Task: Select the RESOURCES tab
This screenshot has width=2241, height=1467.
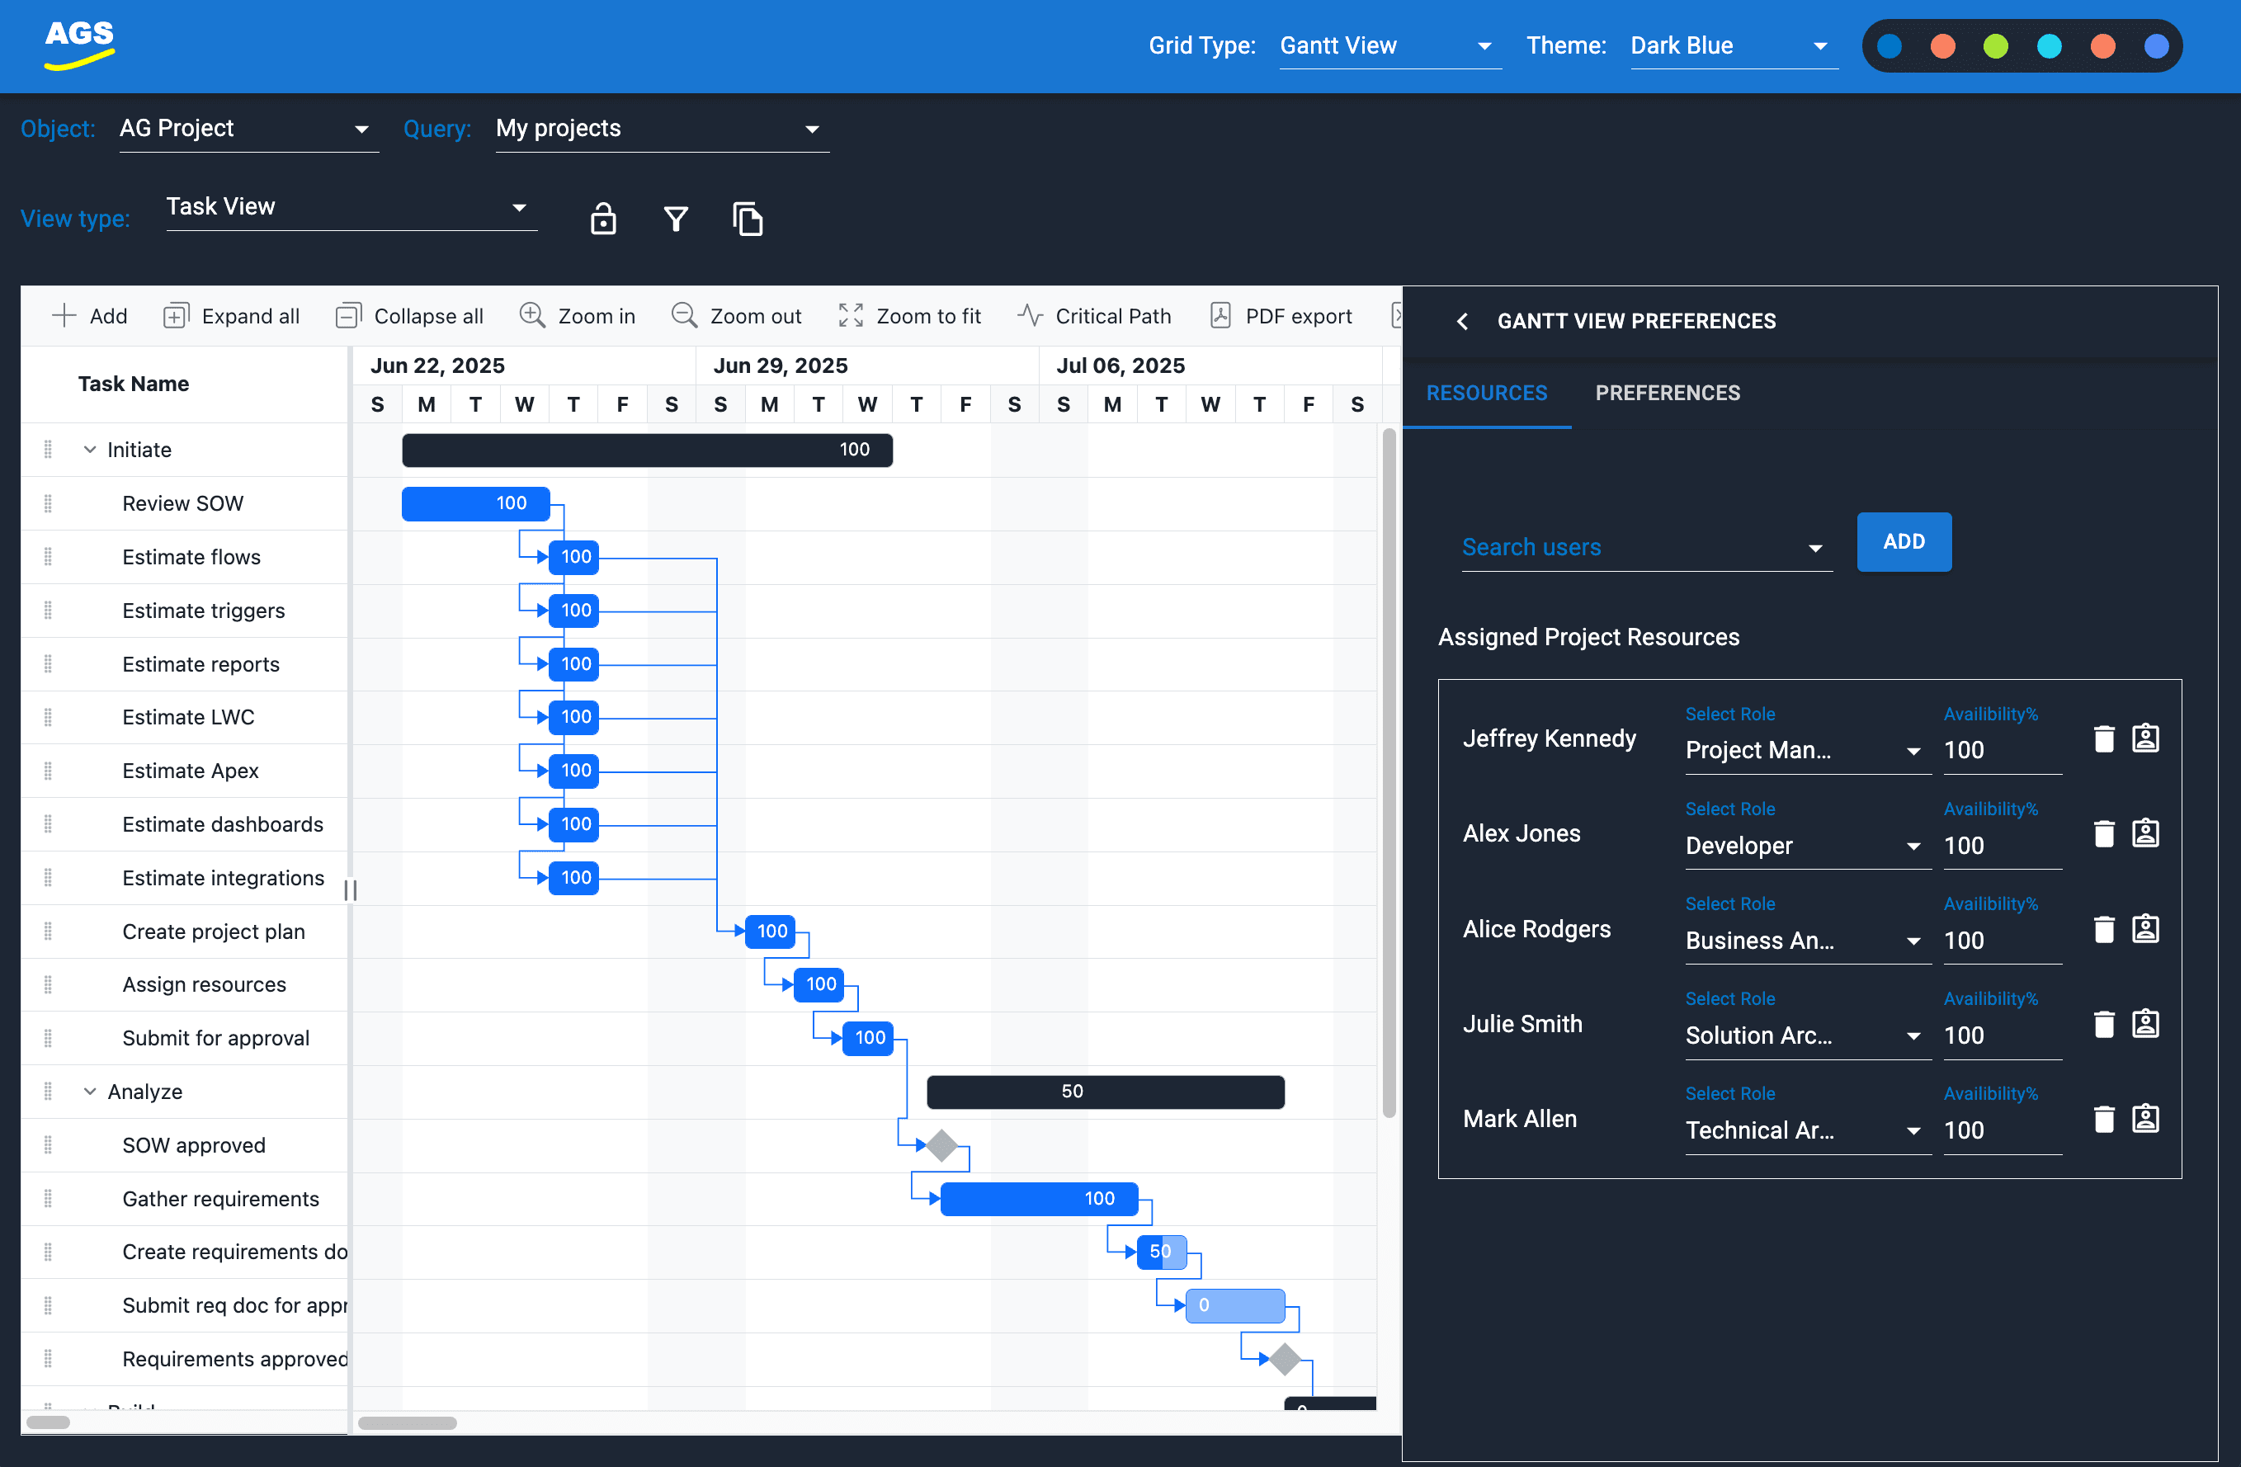Action: pos(1486,393)
